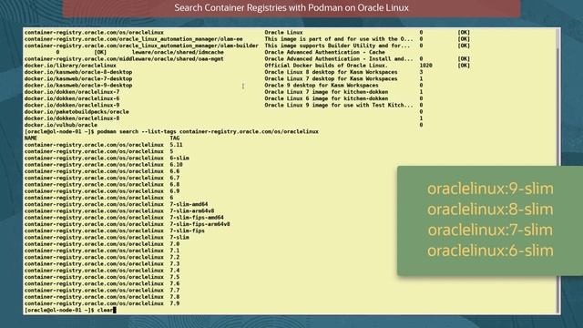This screenshot has height=328, width=583.
Task: Click the registry path ending in "olam-ee"
Action: pyautogui.click(x=134, y=39)
